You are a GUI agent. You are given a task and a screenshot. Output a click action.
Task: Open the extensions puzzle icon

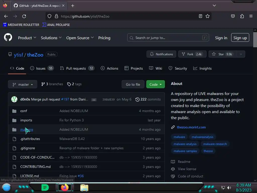click(x=242, y=16)
